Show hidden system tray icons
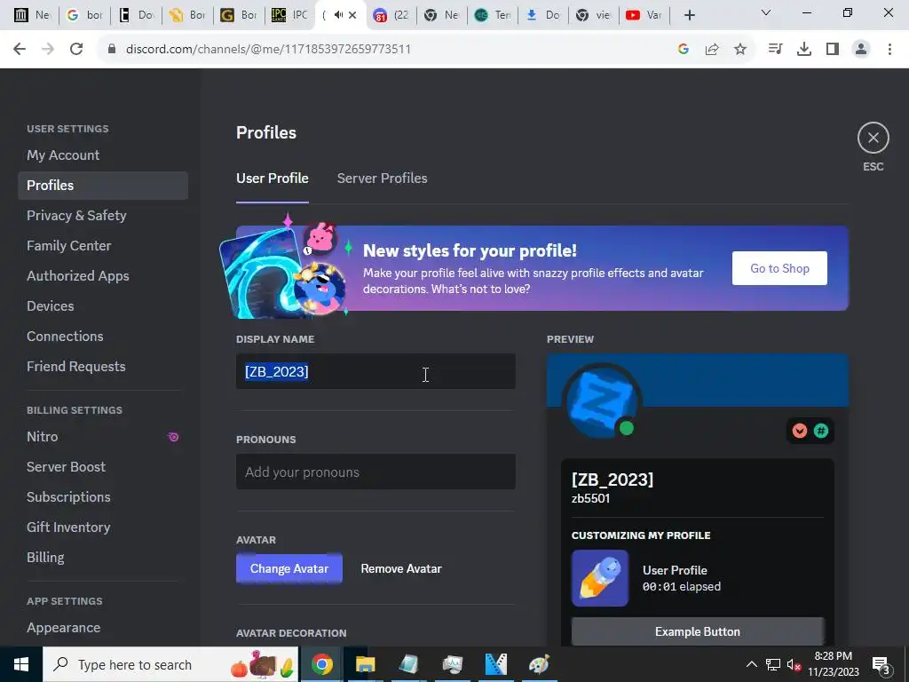 751,664
